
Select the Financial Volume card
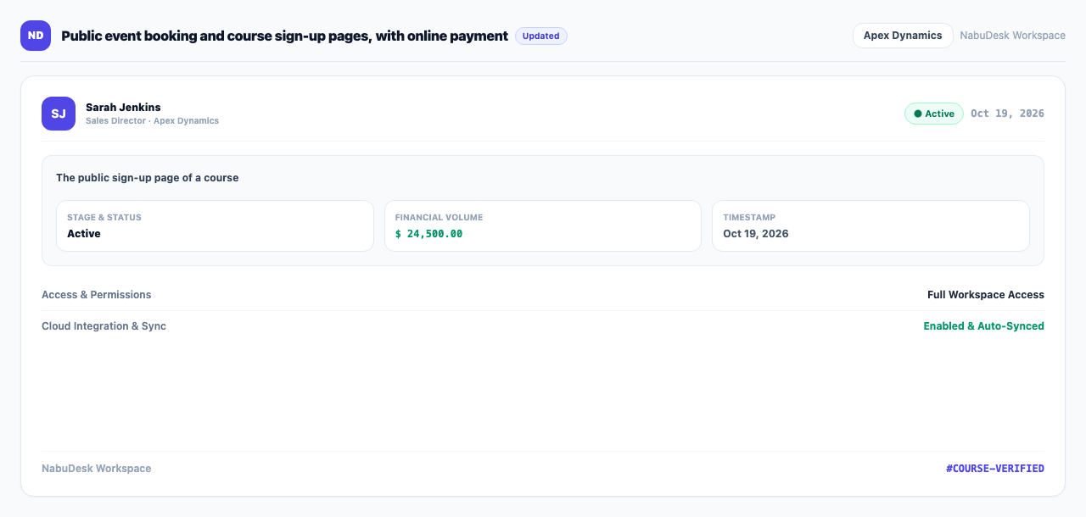[543, 225]
